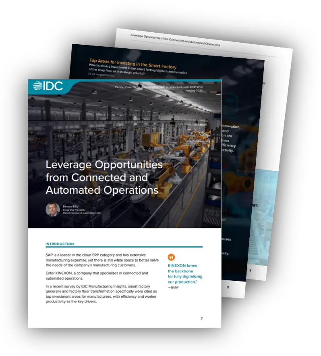Click the 'INTRODUCTION' section heading

point(60,244)
